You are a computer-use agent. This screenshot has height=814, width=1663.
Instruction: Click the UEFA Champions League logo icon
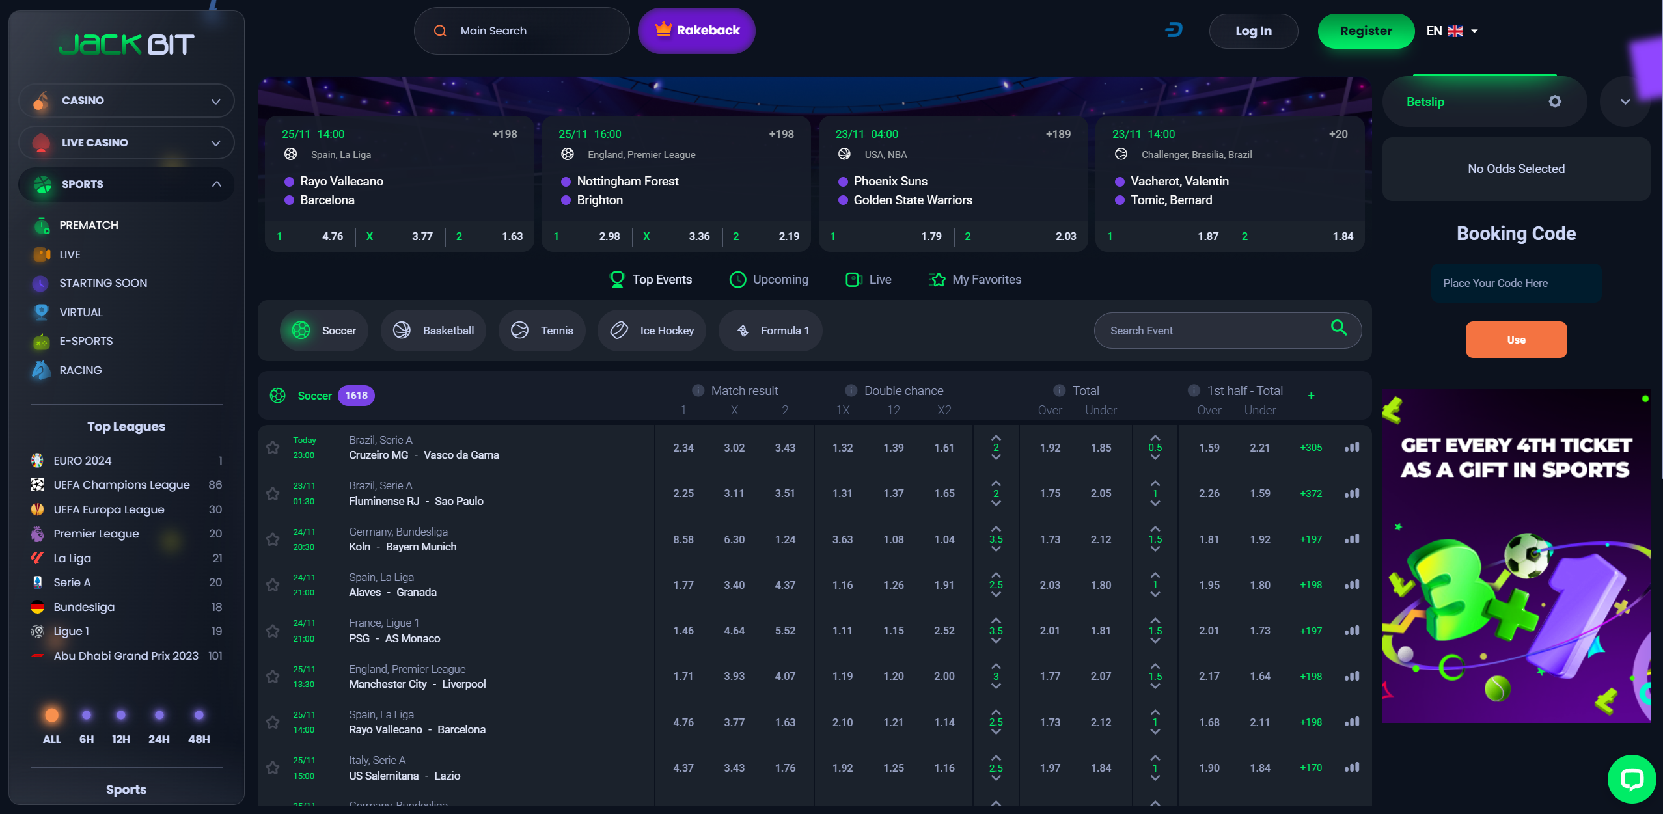37,485
